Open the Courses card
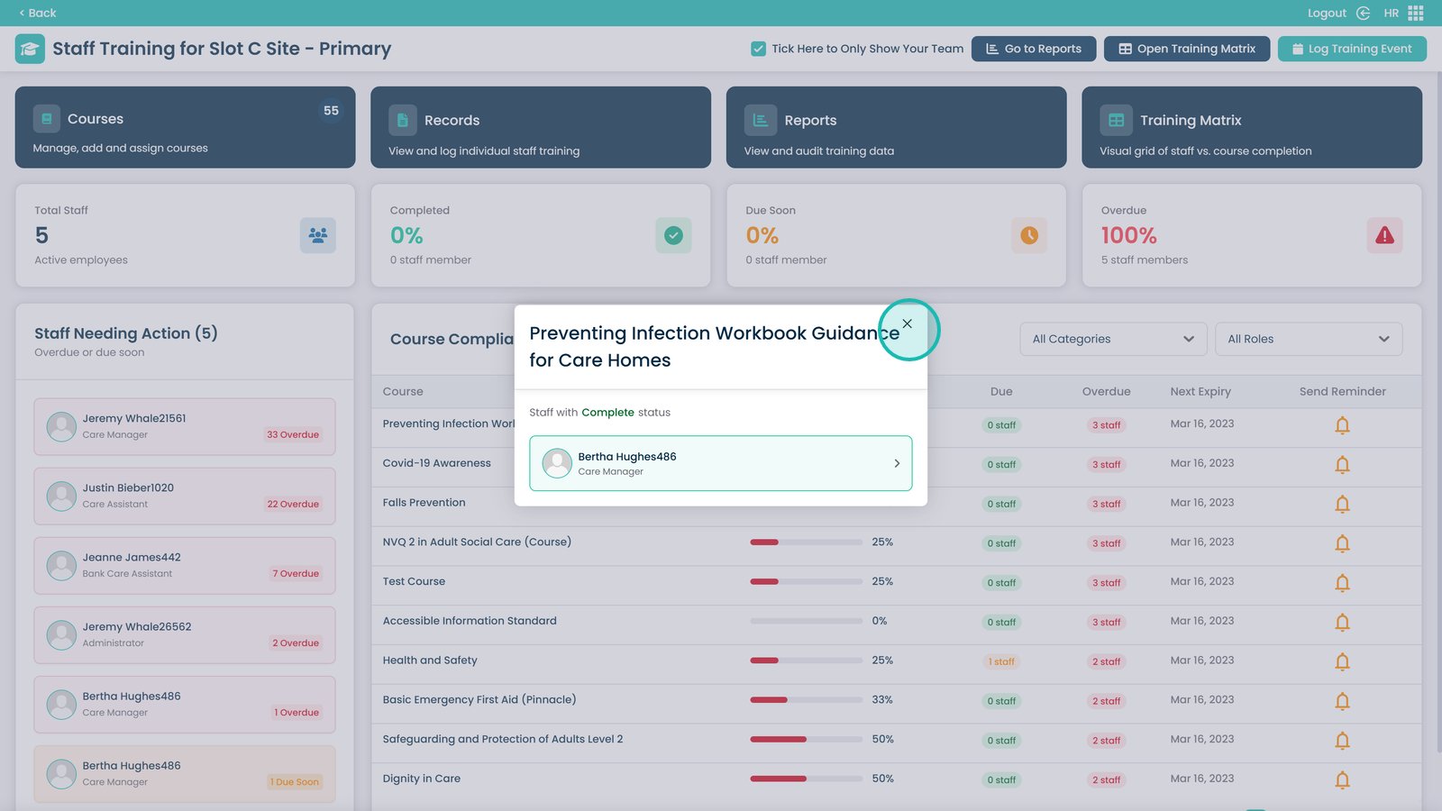 185,127
